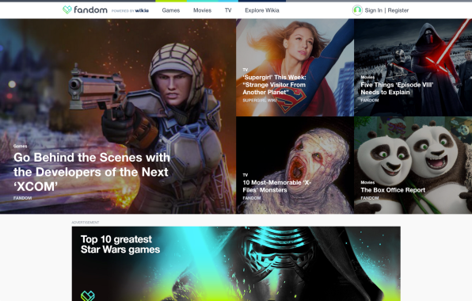Select the TV navigation item
Image resolution: width=472 pixels, height=301 pixels.
point(228,10)
